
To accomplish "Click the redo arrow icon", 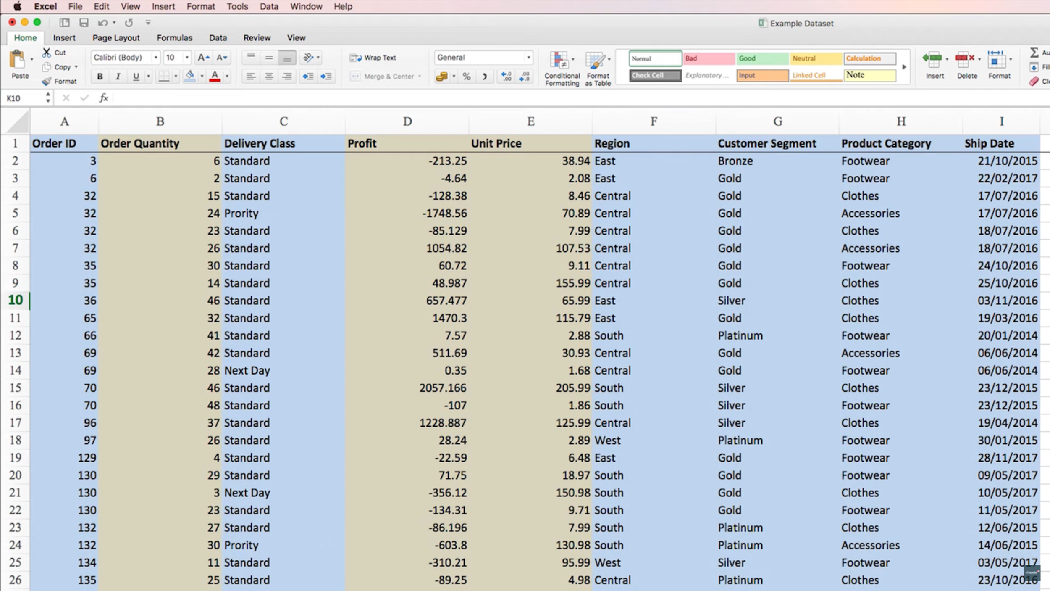I will [x=129, y=23].
